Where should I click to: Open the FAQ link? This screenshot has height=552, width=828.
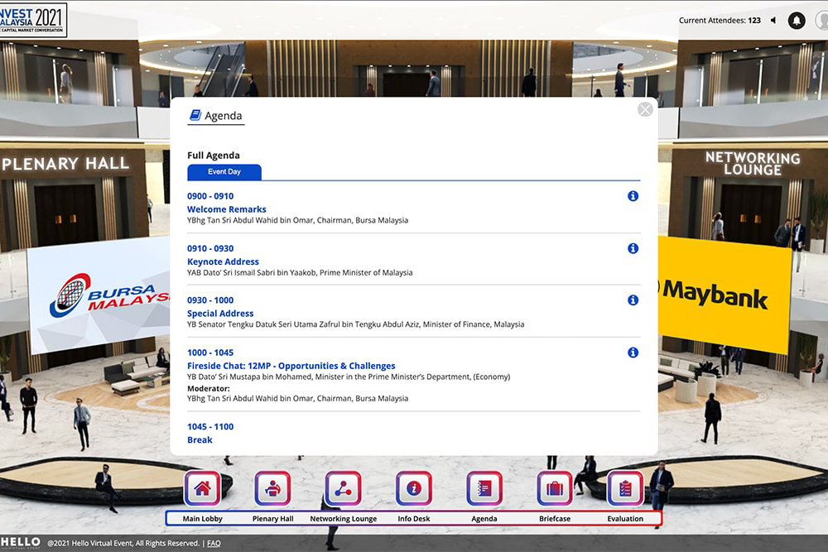[214, 543]
